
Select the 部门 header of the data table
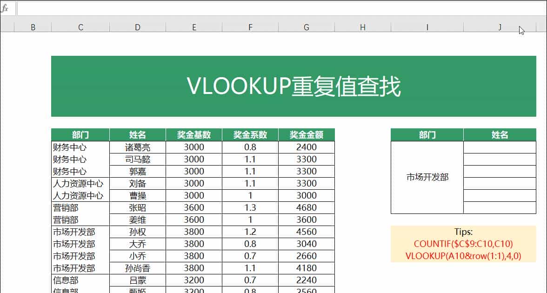click(80, 134)
